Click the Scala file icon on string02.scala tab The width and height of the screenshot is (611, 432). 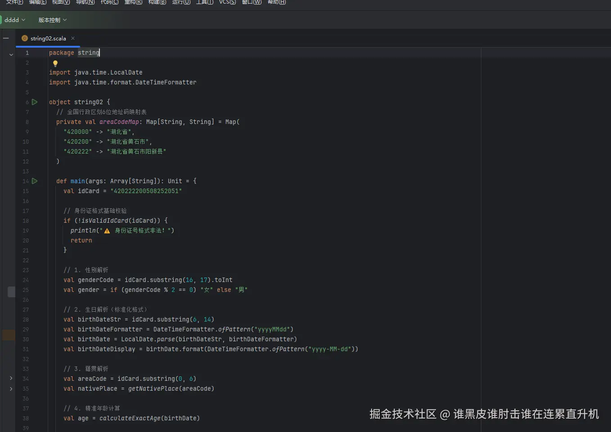pyautogui.click(x=25, y=38)
